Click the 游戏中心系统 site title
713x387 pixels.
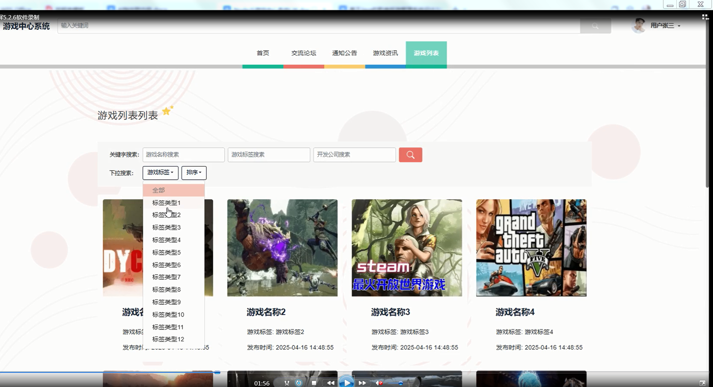pyautogui.click(x=26, y=26)
